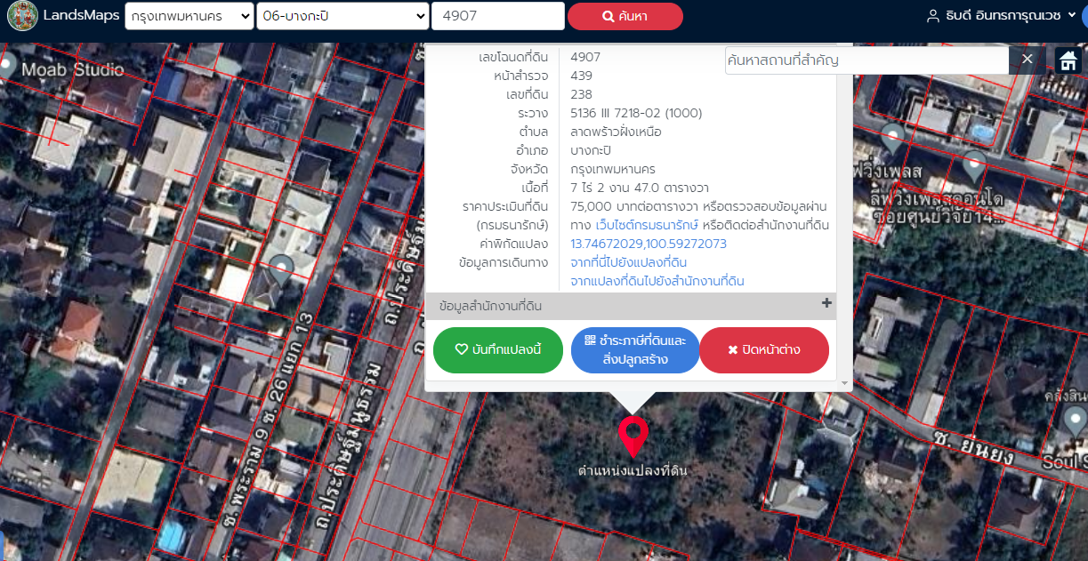The image size is (1088, 561).
Task: Click the home icon button
Action: pyautogui.click(x=1068, y=60)
